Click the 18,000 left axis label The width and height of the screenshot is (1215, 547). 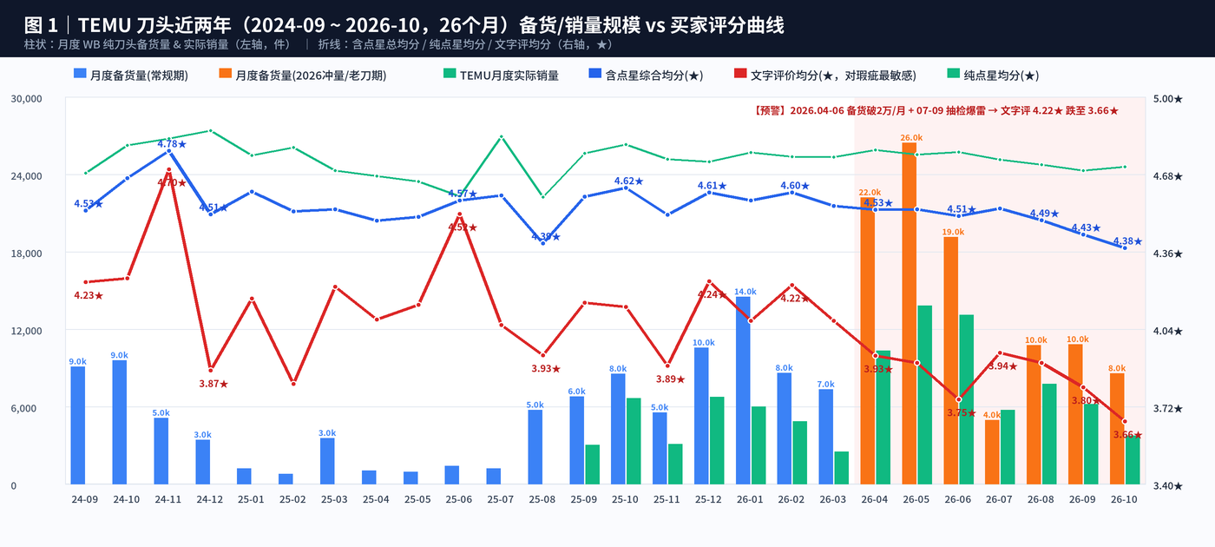[x=26, y=254]
